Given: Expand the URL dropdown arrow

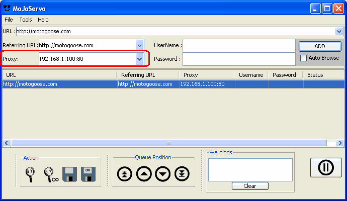Looking at the screenshot, I should point(339,31).
